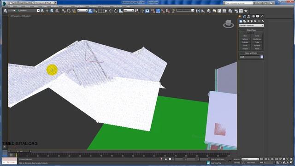Open the reference coordinate system View dropdown

pyautogui.click(x=129, y=11)
